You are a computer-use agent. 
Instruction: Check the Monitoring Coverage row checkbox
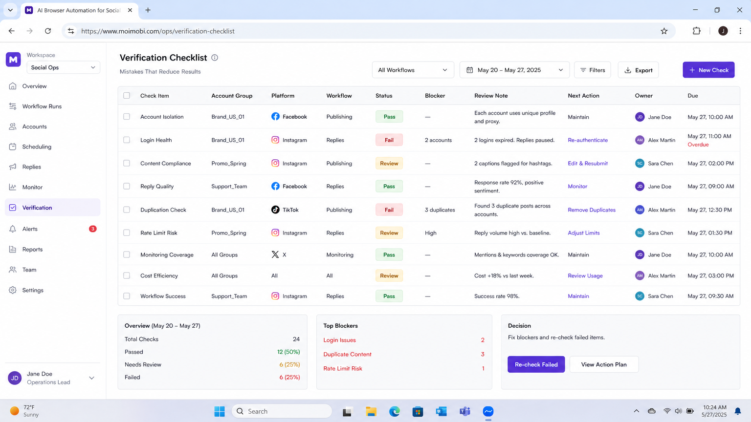click(127, 254)
